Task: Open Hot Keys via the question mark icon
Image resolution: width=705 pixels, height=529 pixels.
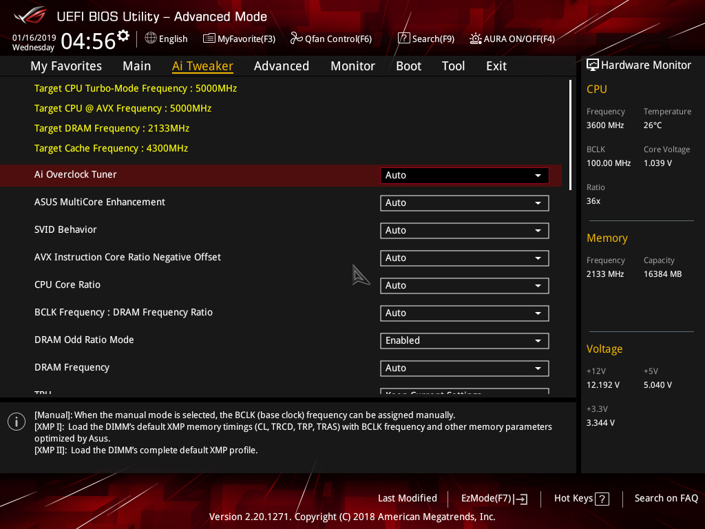Action: pos(602,498)
